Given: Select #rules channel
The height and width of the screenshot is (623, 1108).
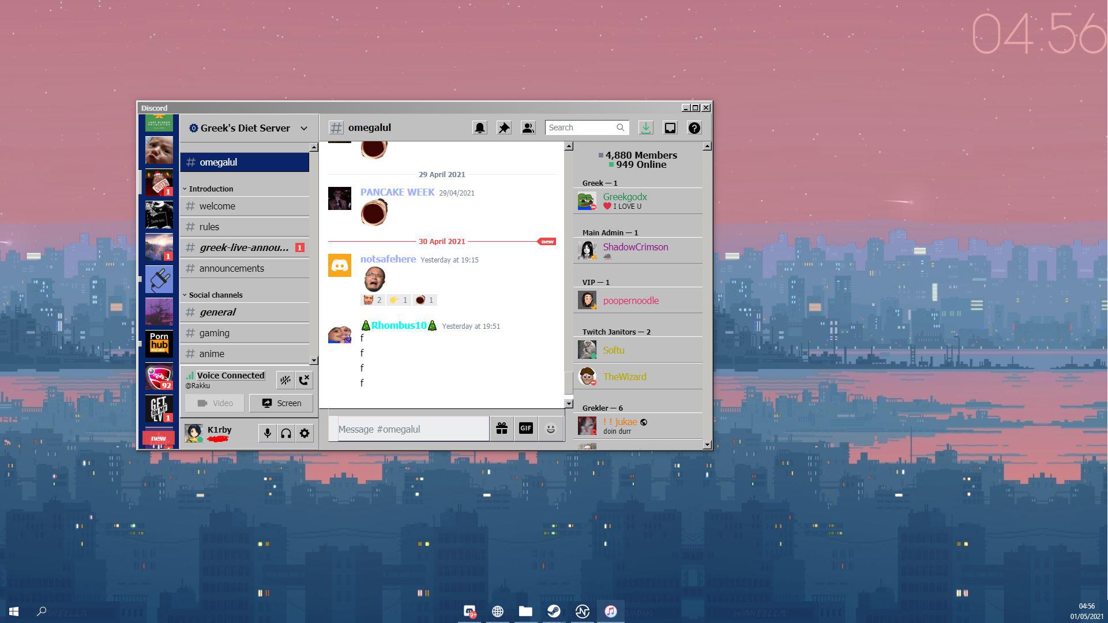Looking at the screenshot, I should [209, 227].
